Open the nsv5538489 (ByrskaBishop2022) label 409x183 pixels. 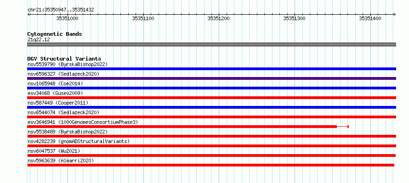[68, 132]
